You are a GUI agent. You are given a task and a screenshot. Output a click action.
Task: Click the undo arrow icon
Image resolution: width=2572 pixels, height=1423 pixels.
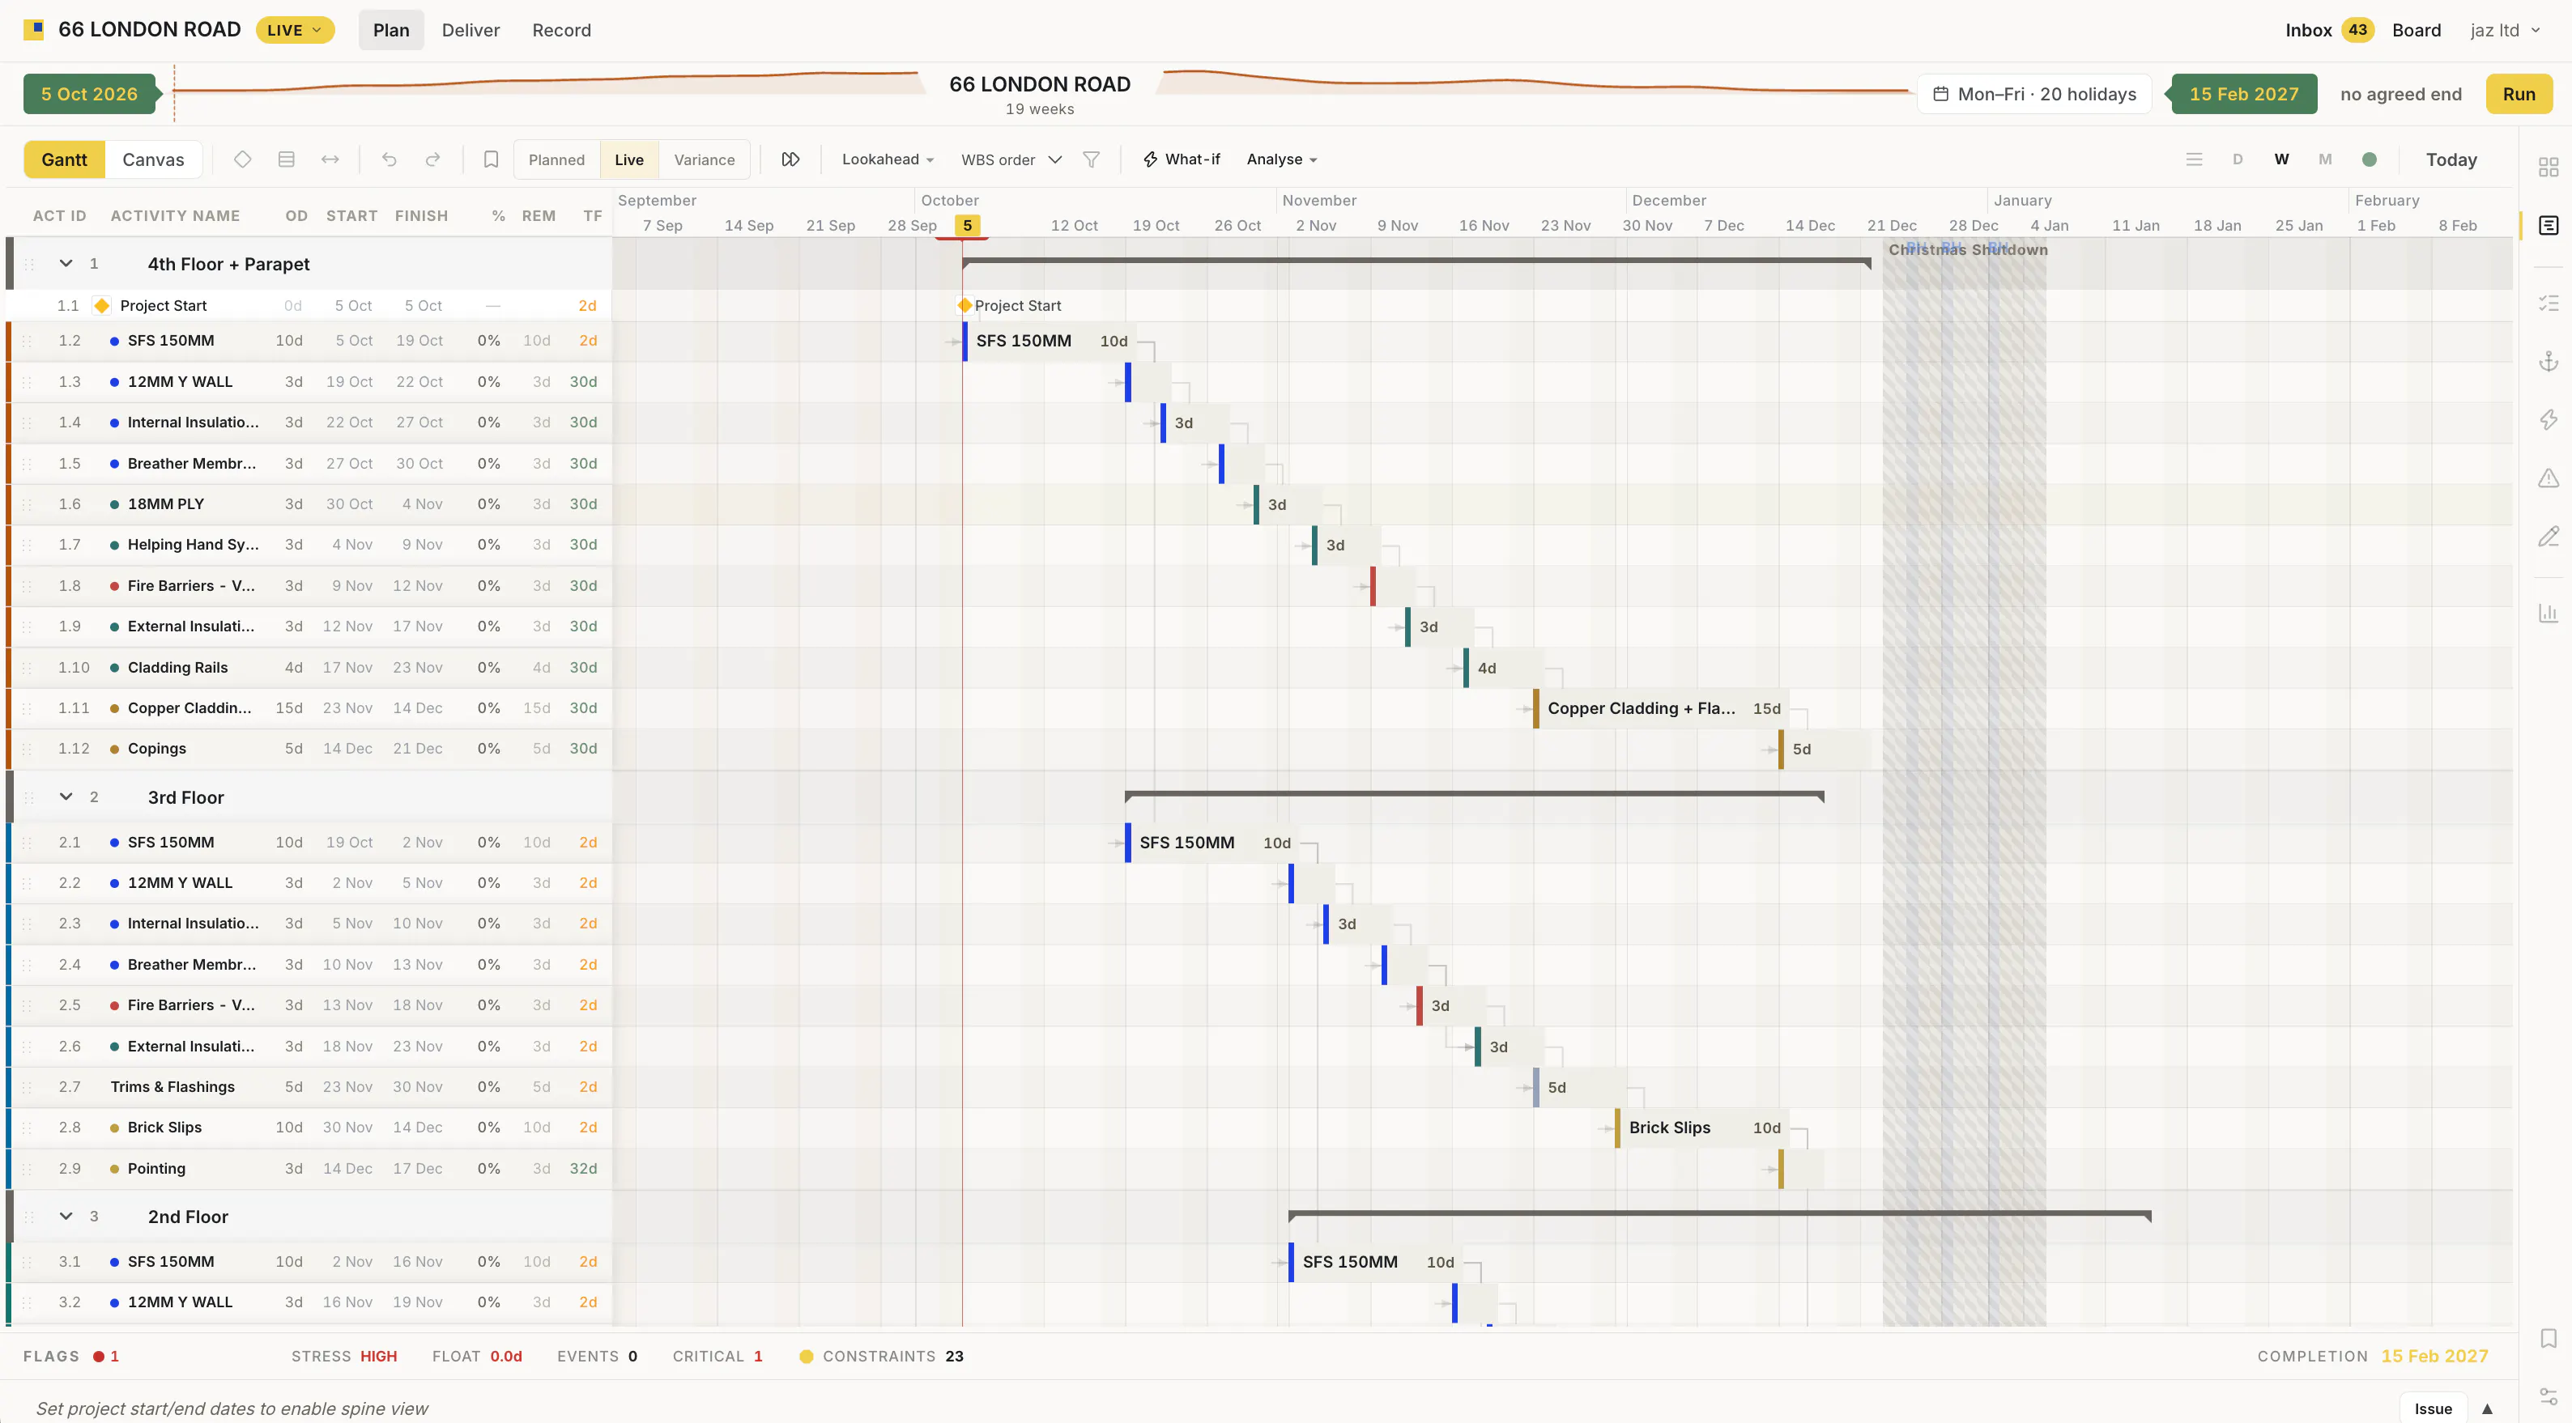390,159
